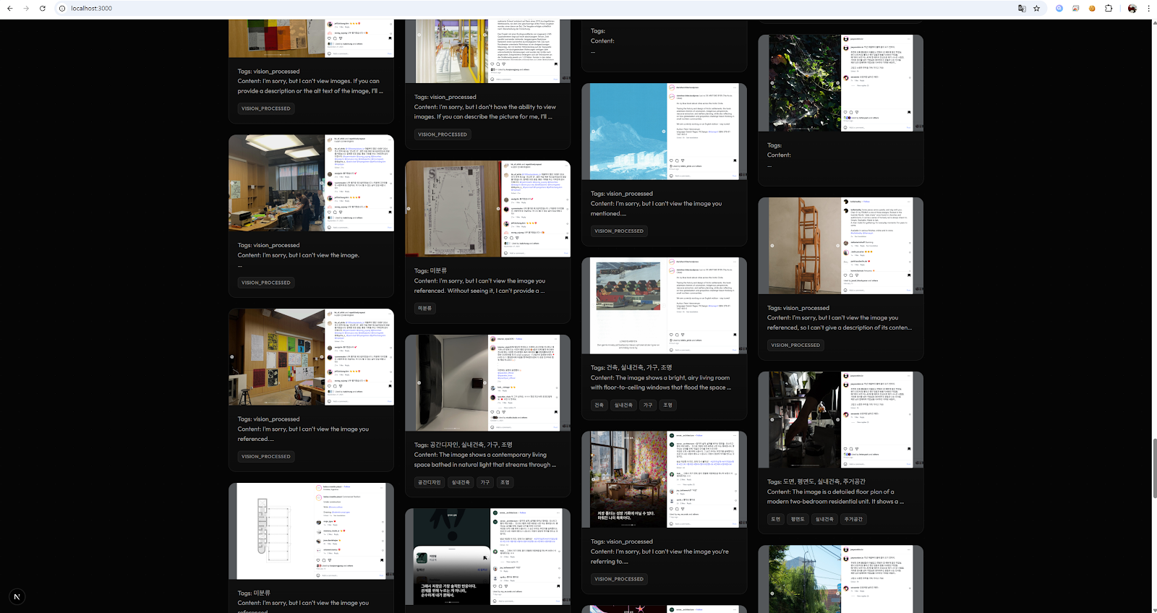This screenshot has height=613, width=1157.
Task: Open the Extensions puzzle-piece menu
Action: point(1109,9)
